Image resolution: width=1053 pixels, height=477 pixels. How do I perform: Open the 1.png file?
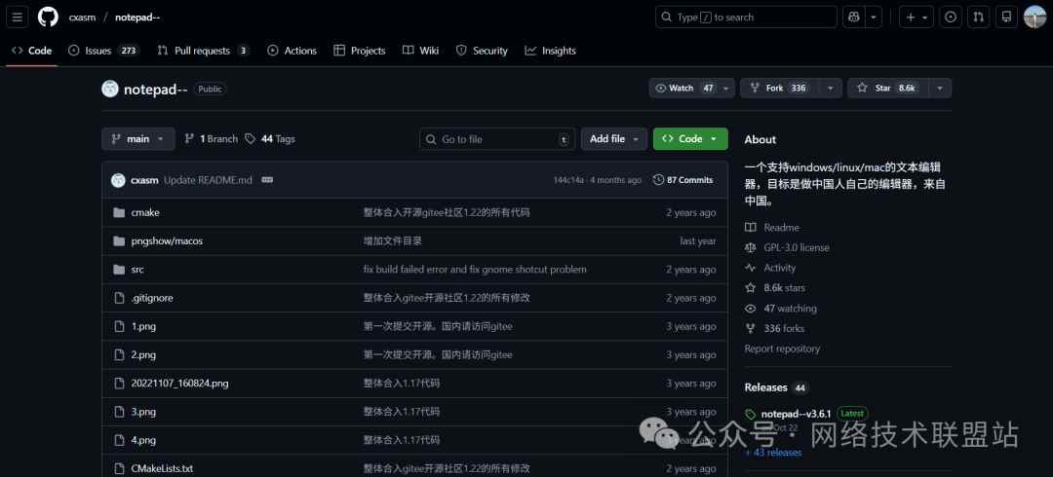tap(143, 326)
